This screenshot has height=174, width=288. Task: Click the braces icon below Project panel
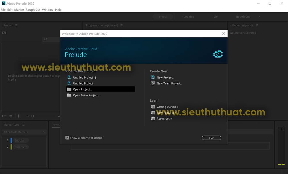(x=19, y=116)
